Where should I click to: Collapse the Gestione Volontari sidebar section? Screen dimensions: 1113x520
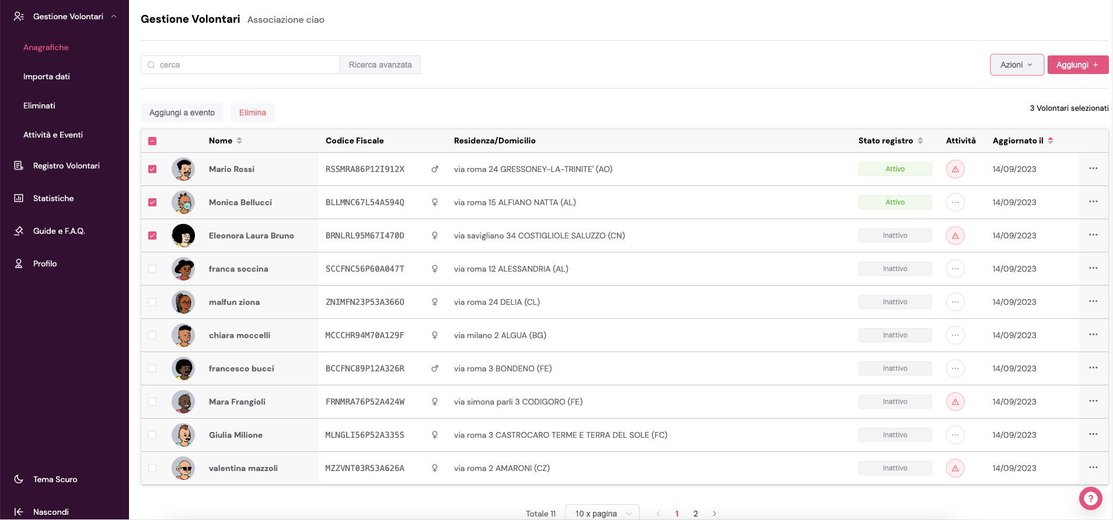pyautogui.click(x=114, y=16)
